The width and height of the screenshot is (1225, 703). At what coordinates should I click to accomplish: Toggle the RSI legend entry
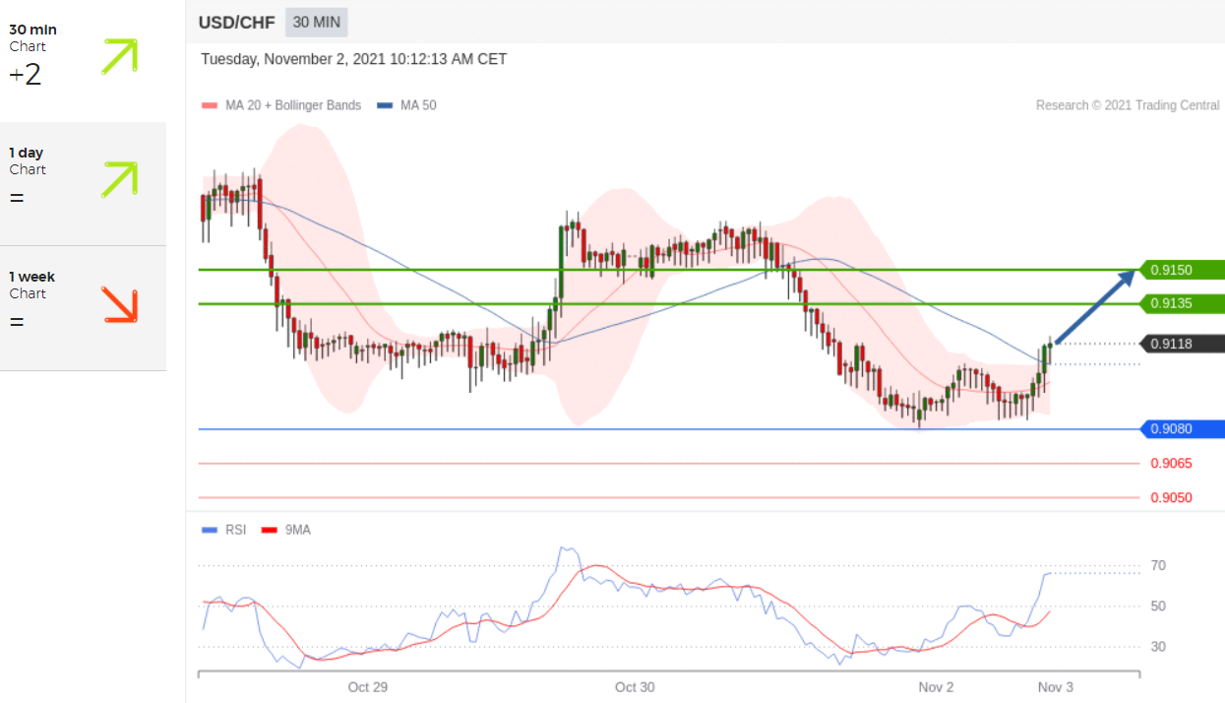click(223, 530)
